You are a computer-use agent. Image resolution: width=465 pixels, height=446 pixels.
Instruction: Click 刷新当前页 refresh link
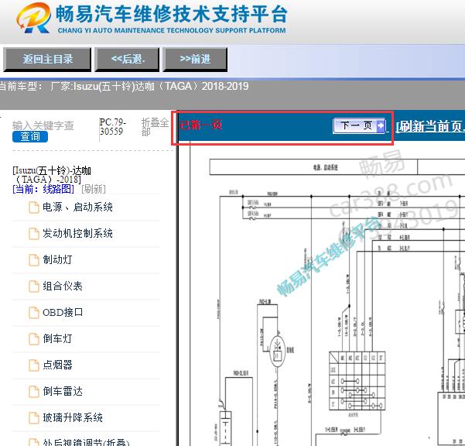tap(430, 127)
